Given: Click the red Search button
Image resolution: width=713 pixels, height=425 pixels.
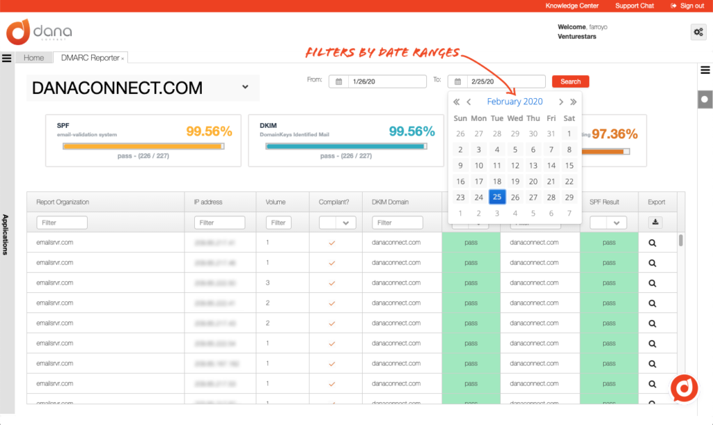Looking at the screenshot, I should [x=570, y=81].
